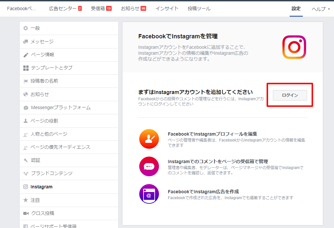Go to the Facebookページ tab

(22, 9)
